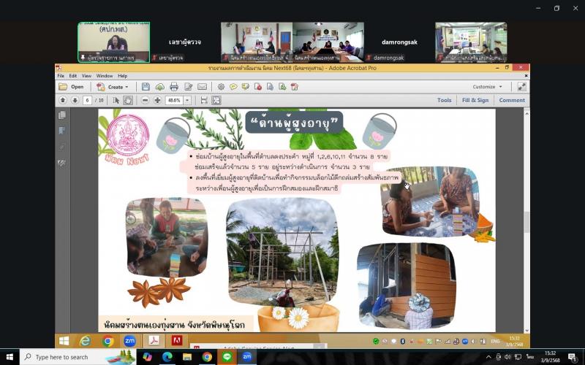Open the notification center icon
Image resolution: width=585 pixels, height=365 pixels.
click(x=573, y=357)
